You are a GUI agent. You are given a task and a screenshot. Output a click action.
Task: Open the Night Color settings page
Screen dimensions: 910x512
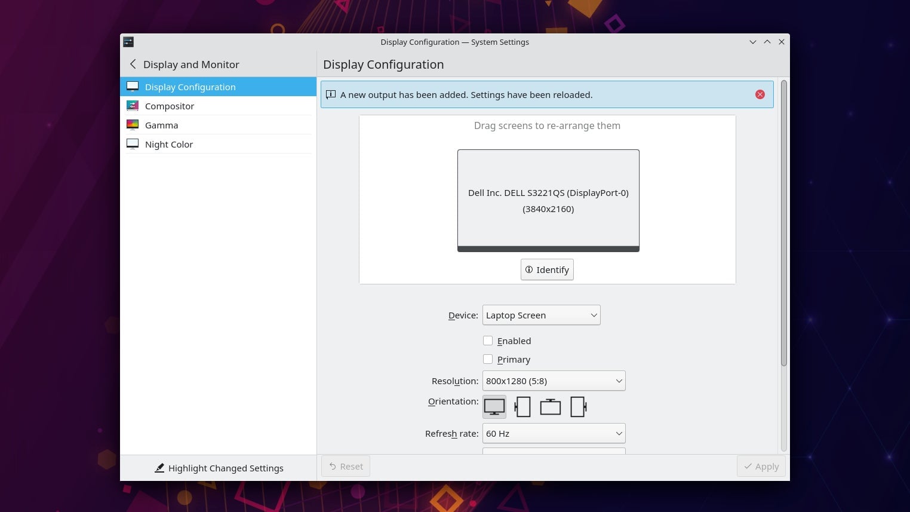169,144
